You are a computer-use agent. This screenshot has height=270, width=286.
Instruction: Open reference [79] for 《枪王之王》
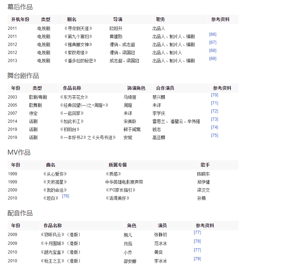click(x=197, y=259)
